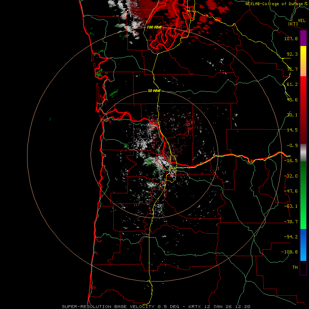Click the KRTX radar station identifier

195,307
